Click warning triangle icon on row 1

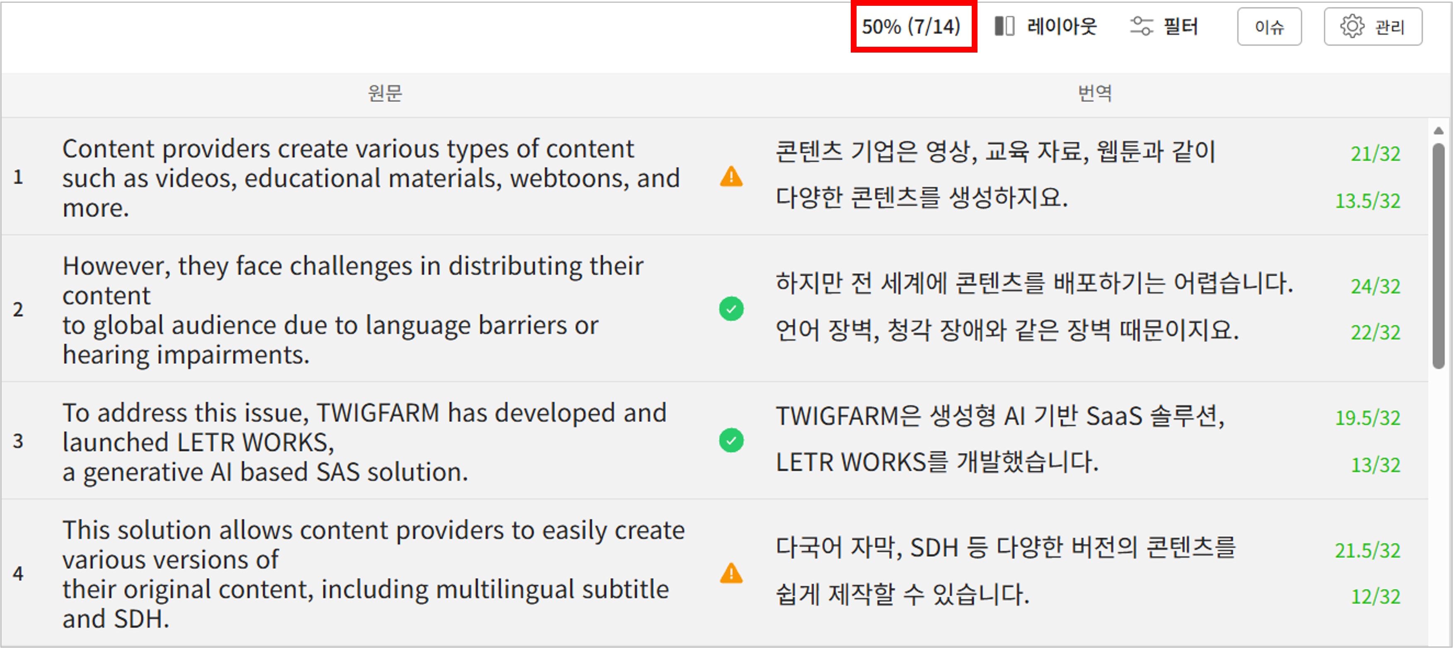pos(731,177)
